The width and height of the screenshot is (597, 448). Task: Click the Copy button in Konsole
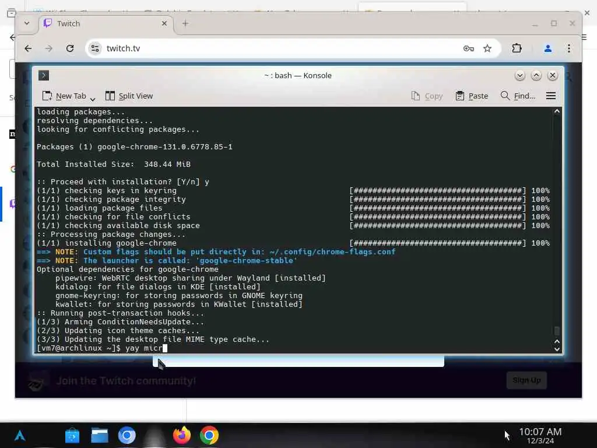click(427, 96)
